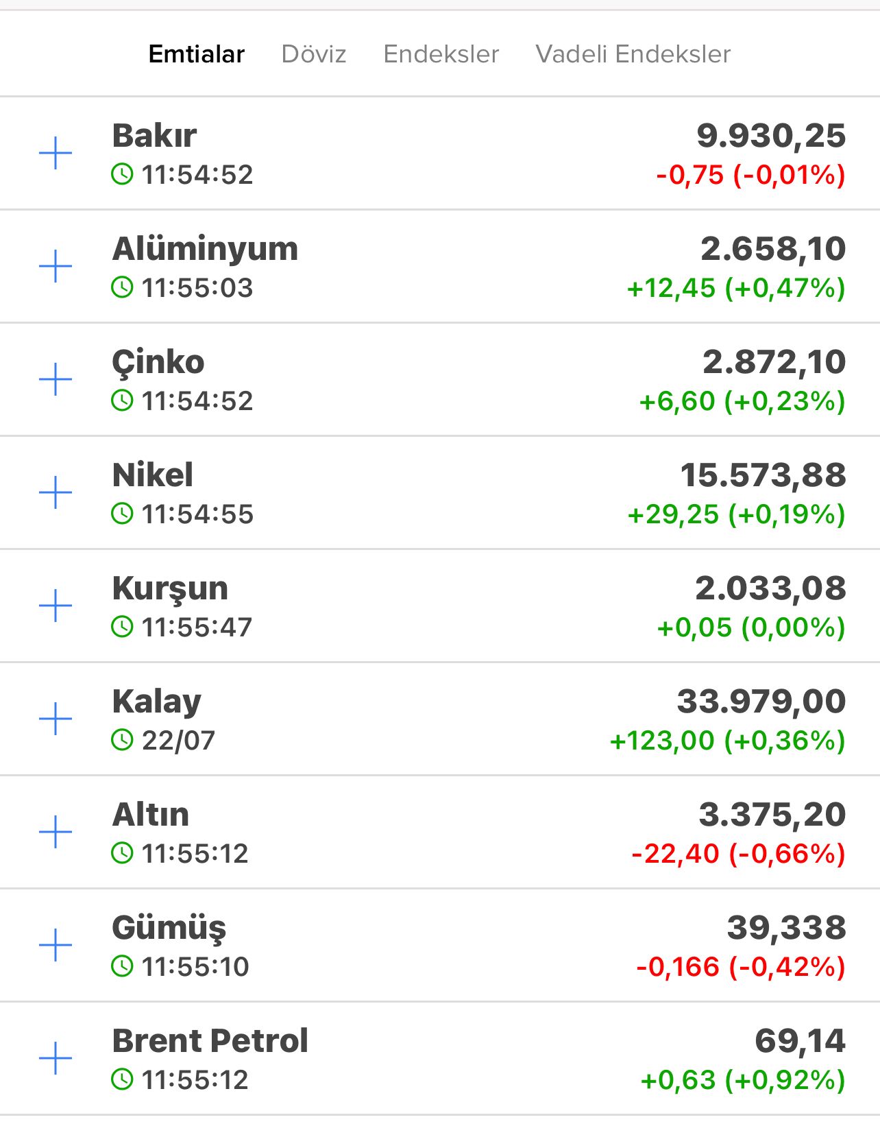The width and height of the screenshot is (880, 1148).
Task: Tap the plus icon beside Kalay
Action: pos(56,719)
